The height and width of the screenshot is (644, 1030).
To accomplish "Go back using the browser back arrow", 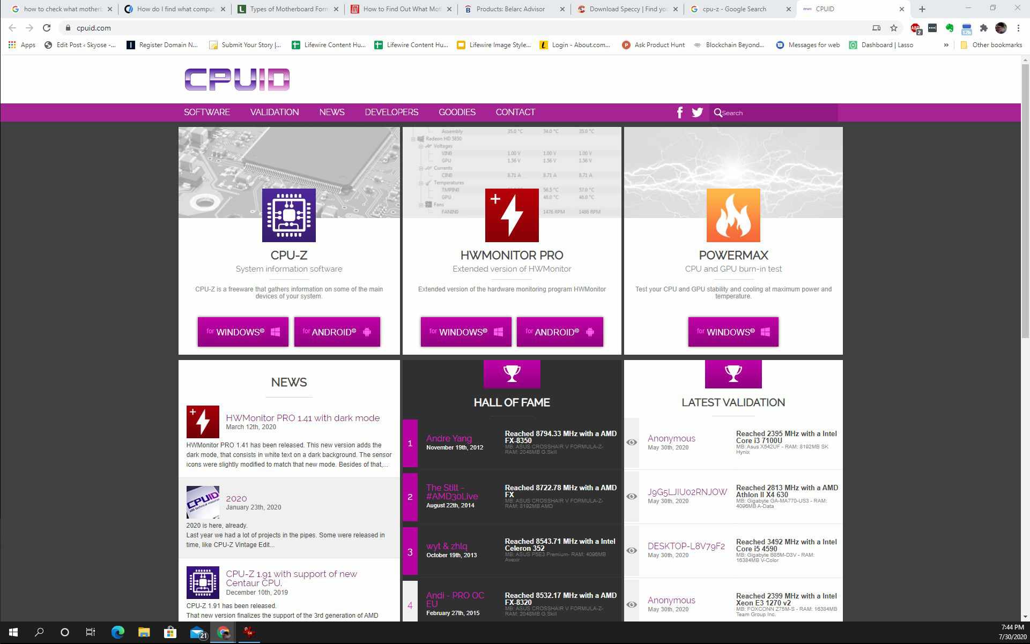I will coord(12,28).
